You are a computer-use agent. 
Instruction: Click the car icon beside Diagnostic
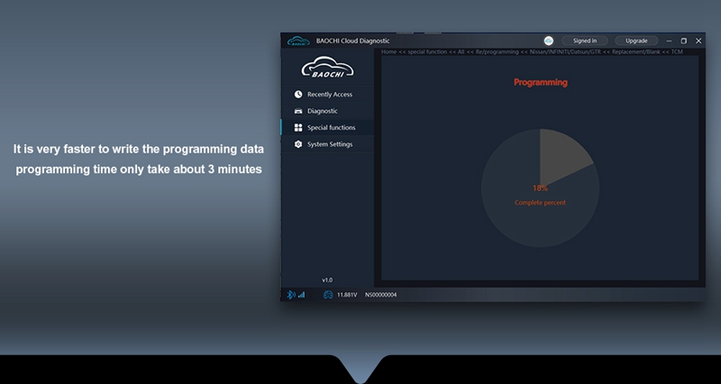pyautogui.click(x=298, y=111)
